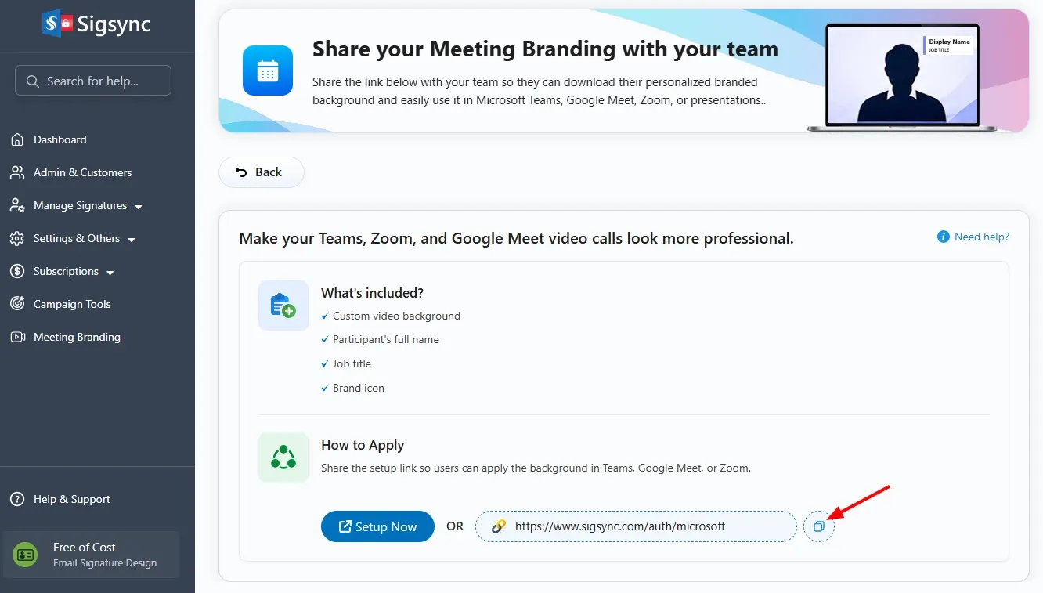Click the blue calendar icon in the banner
This screenshot has height=593, width=1043.
click(268, 71)
